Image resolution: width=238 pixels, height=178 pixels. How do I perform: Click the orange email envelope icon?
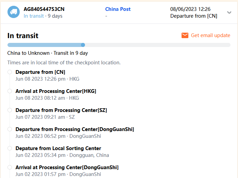[185, 35]
